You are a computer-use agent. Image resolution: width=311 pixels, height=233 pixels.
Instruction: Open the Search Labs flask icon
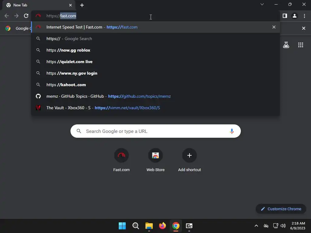coord(286,45)
